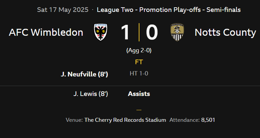Click the away score number 0

click(152, 32)
